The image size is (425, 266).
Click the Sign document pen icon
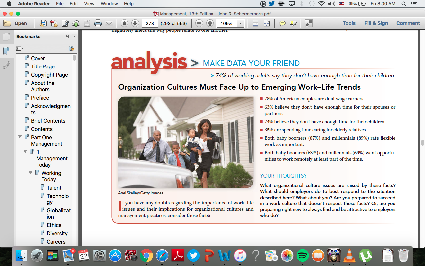click(65, 23)
